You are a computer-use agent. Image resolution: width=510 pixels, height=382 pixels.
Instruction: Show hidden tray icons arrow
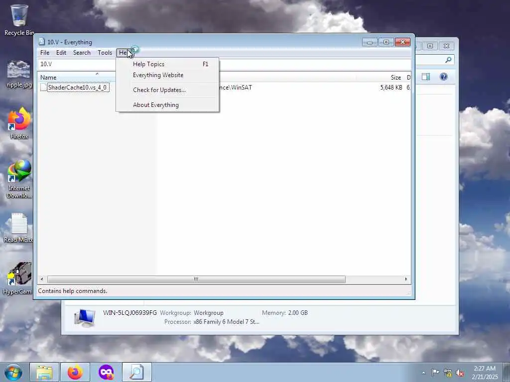click(x=423, y=373)
